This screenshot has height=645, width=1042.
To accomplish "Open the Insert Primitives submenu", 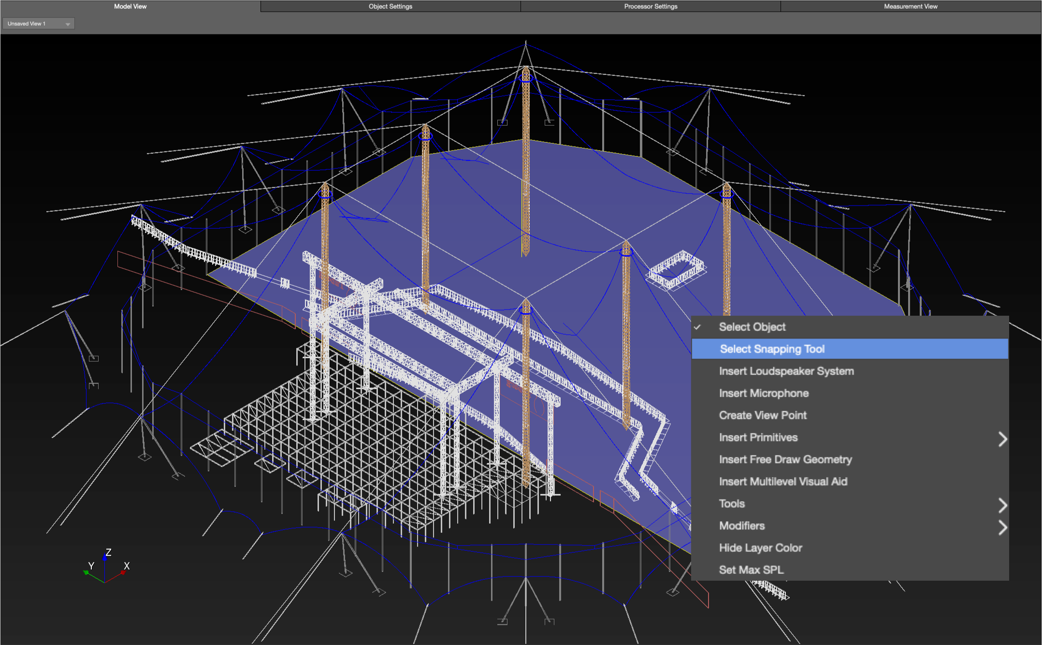I will tap(850, 438).
